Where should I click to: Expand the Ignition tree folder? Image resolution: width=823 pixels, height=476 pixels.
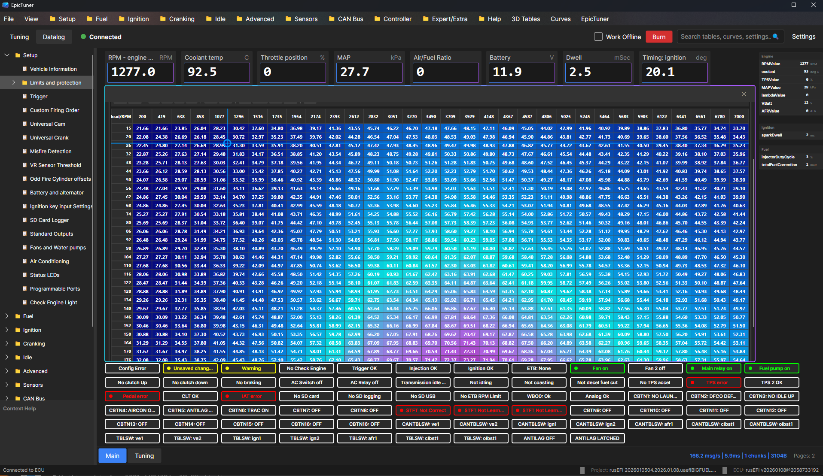(x=7, y=330)
